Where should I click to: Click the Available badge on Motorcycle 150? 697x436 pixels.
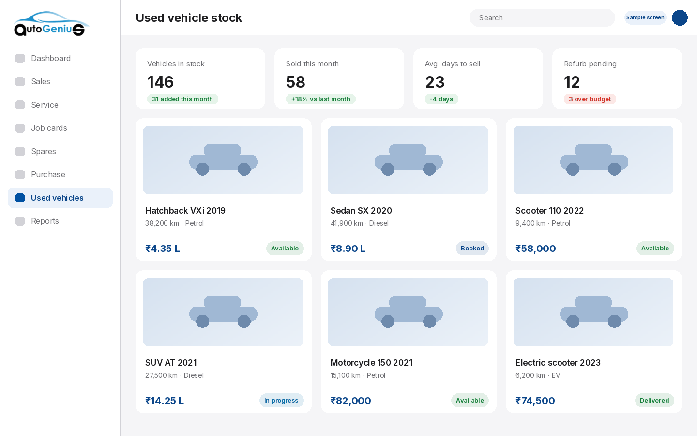[470, 400]
